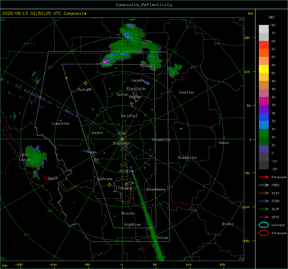288x269 pixels.
Task: Click the red 'forecast' oval icon
Action: [264, 233]
